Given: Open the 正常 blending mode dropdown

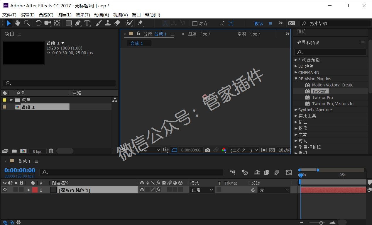Looking at the screenshot, I should coord(202,190).
